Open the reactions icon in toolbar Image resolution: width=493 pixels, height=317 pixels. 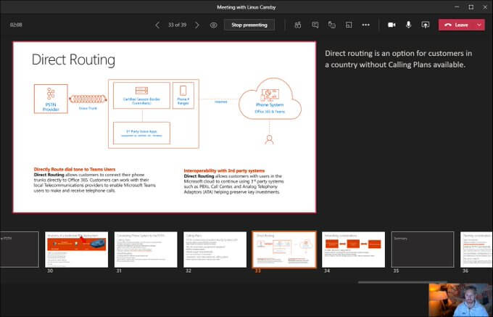click(332, 25)
